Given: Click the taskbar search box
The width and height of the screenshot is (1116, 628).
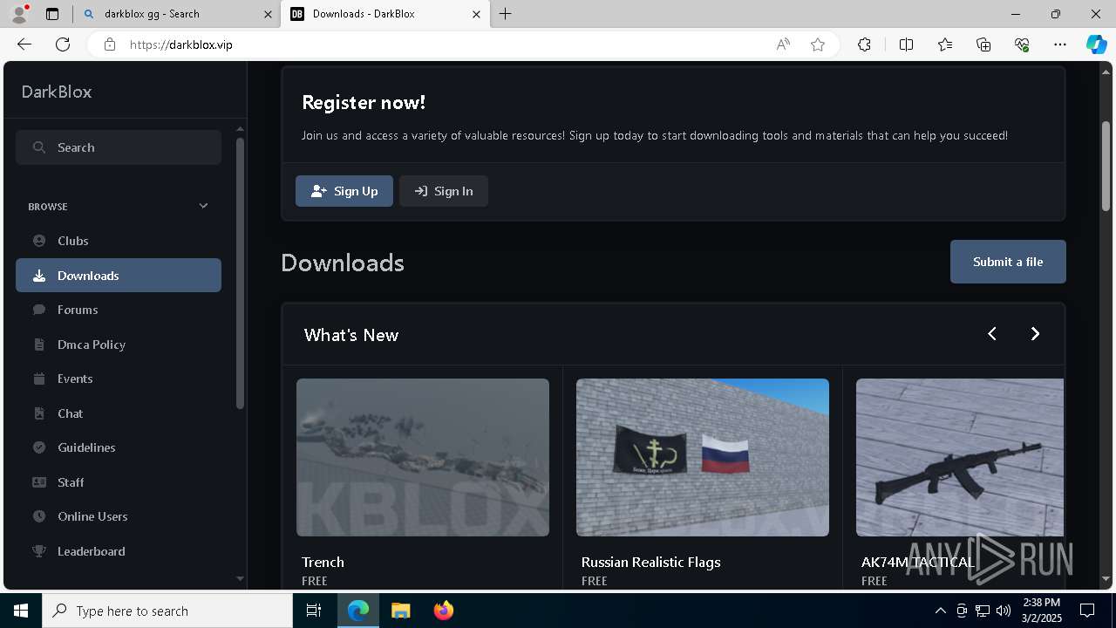Looking at the screenshot, I should (x=167, y=611).
